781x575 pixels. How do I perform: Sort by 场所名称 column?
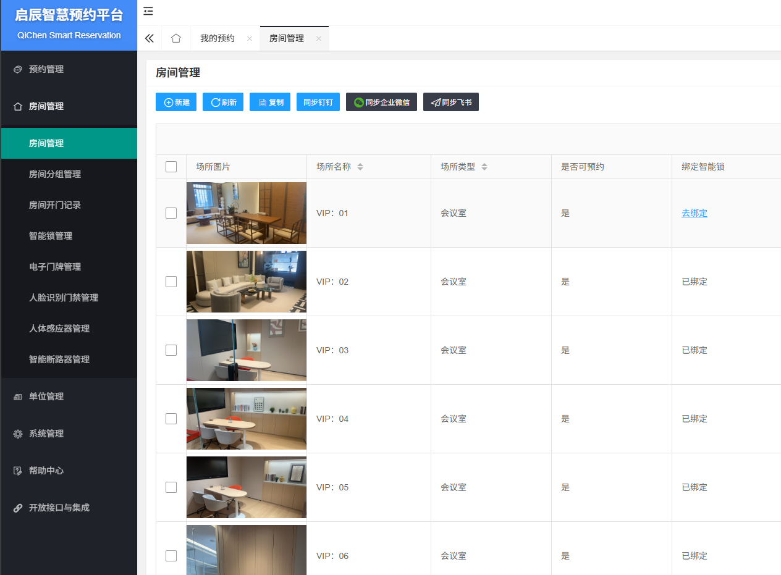[360, 167]
